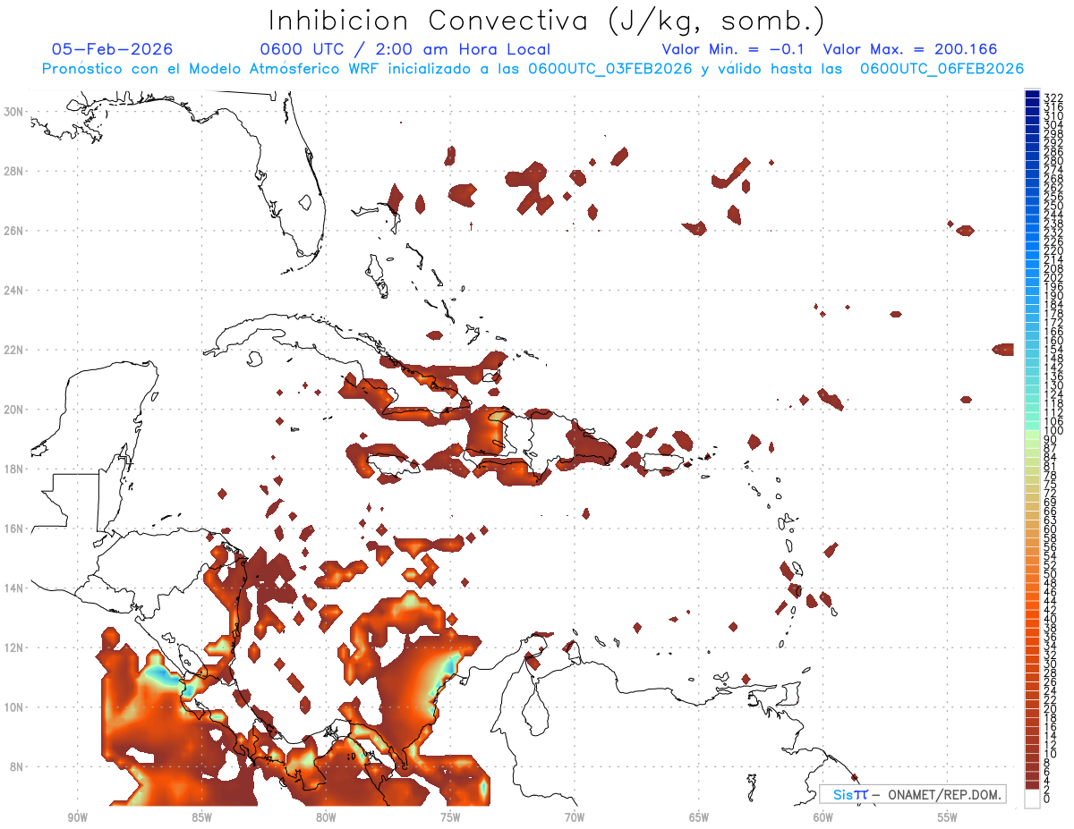Click the '0600UTC_06FEB2026' valid-until time
Screen dimensions: 1074x829
[x=942, y=69]
